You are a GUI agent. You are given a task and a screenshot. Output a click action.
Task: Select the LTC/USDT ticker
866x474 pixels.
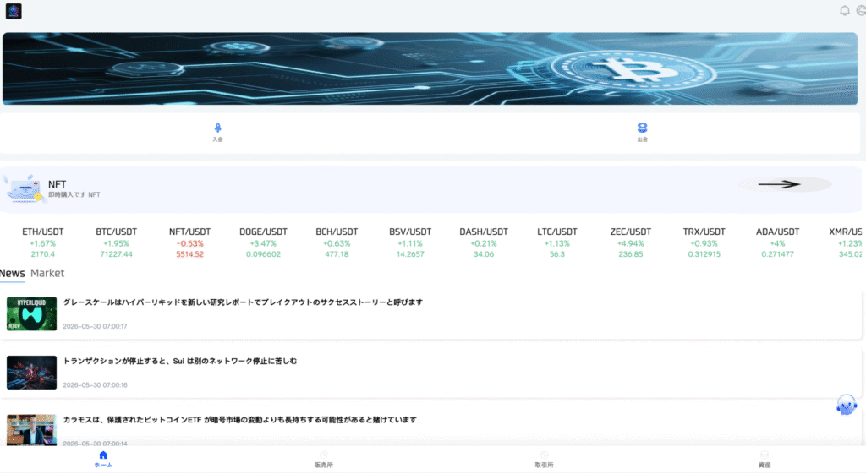click(x=556, y=242)
